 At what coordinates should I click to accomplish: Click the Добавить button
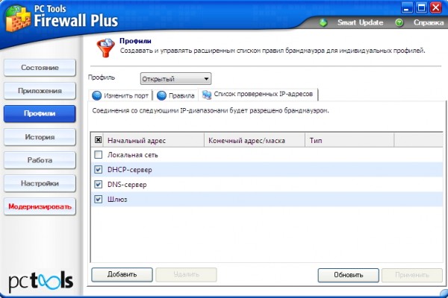tap(122, 275)
